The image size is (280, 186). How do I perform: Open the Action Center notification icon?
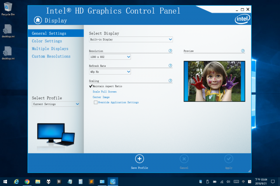[273, 182]
